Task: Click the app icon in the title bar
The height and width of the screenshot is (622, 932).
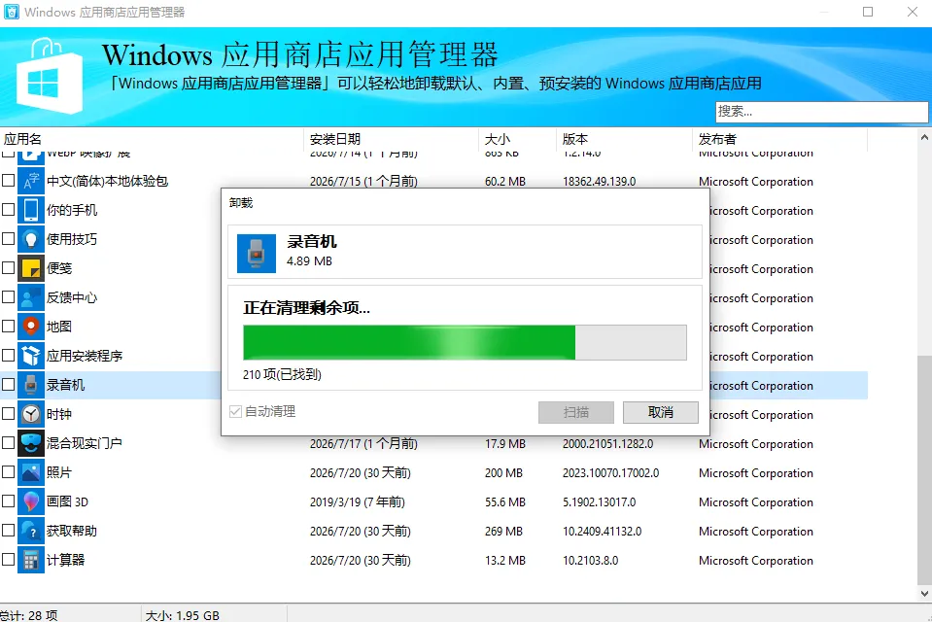Action: [x=12, y=12]
